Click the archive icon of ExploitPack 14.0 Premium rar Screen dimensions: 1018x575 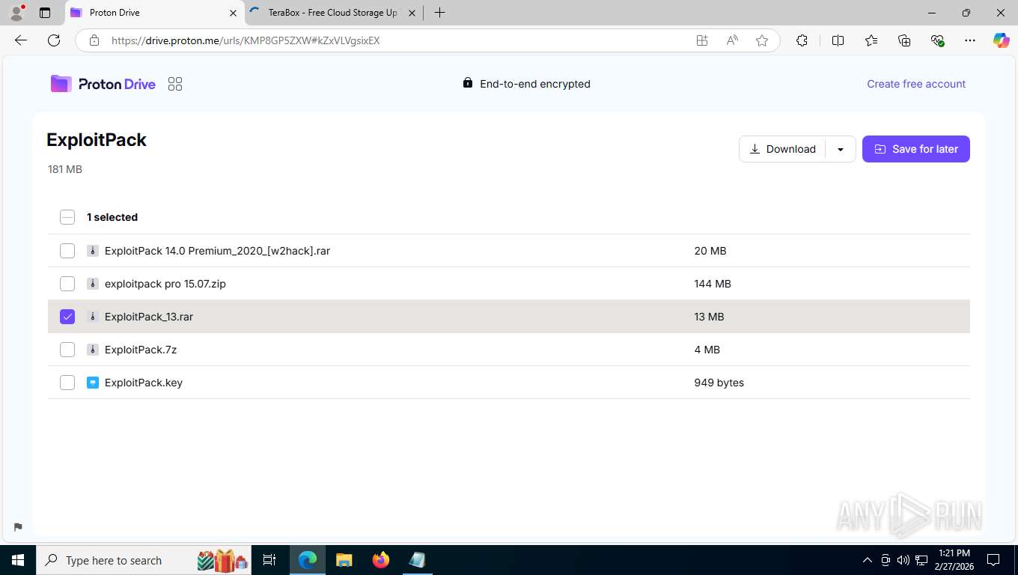point(93,251)
